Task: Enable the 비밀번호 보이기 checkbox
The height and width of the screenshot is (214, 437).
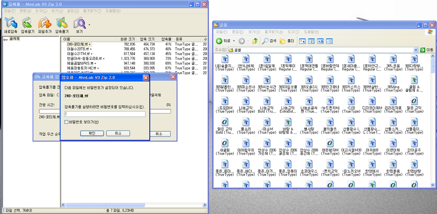Action: 66,122
